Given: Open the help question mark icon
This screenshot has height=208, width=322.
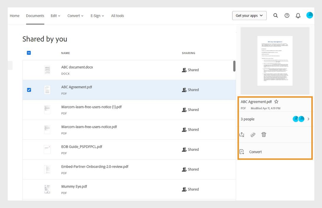Looking at the screenshot, I should 287,16.
